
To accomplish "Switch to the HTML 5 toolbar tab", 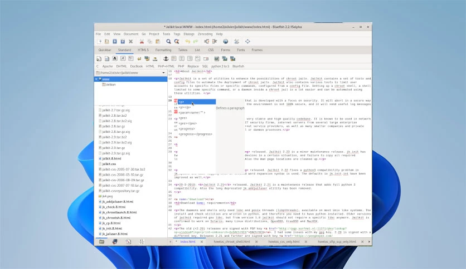I will pos(143,50).
